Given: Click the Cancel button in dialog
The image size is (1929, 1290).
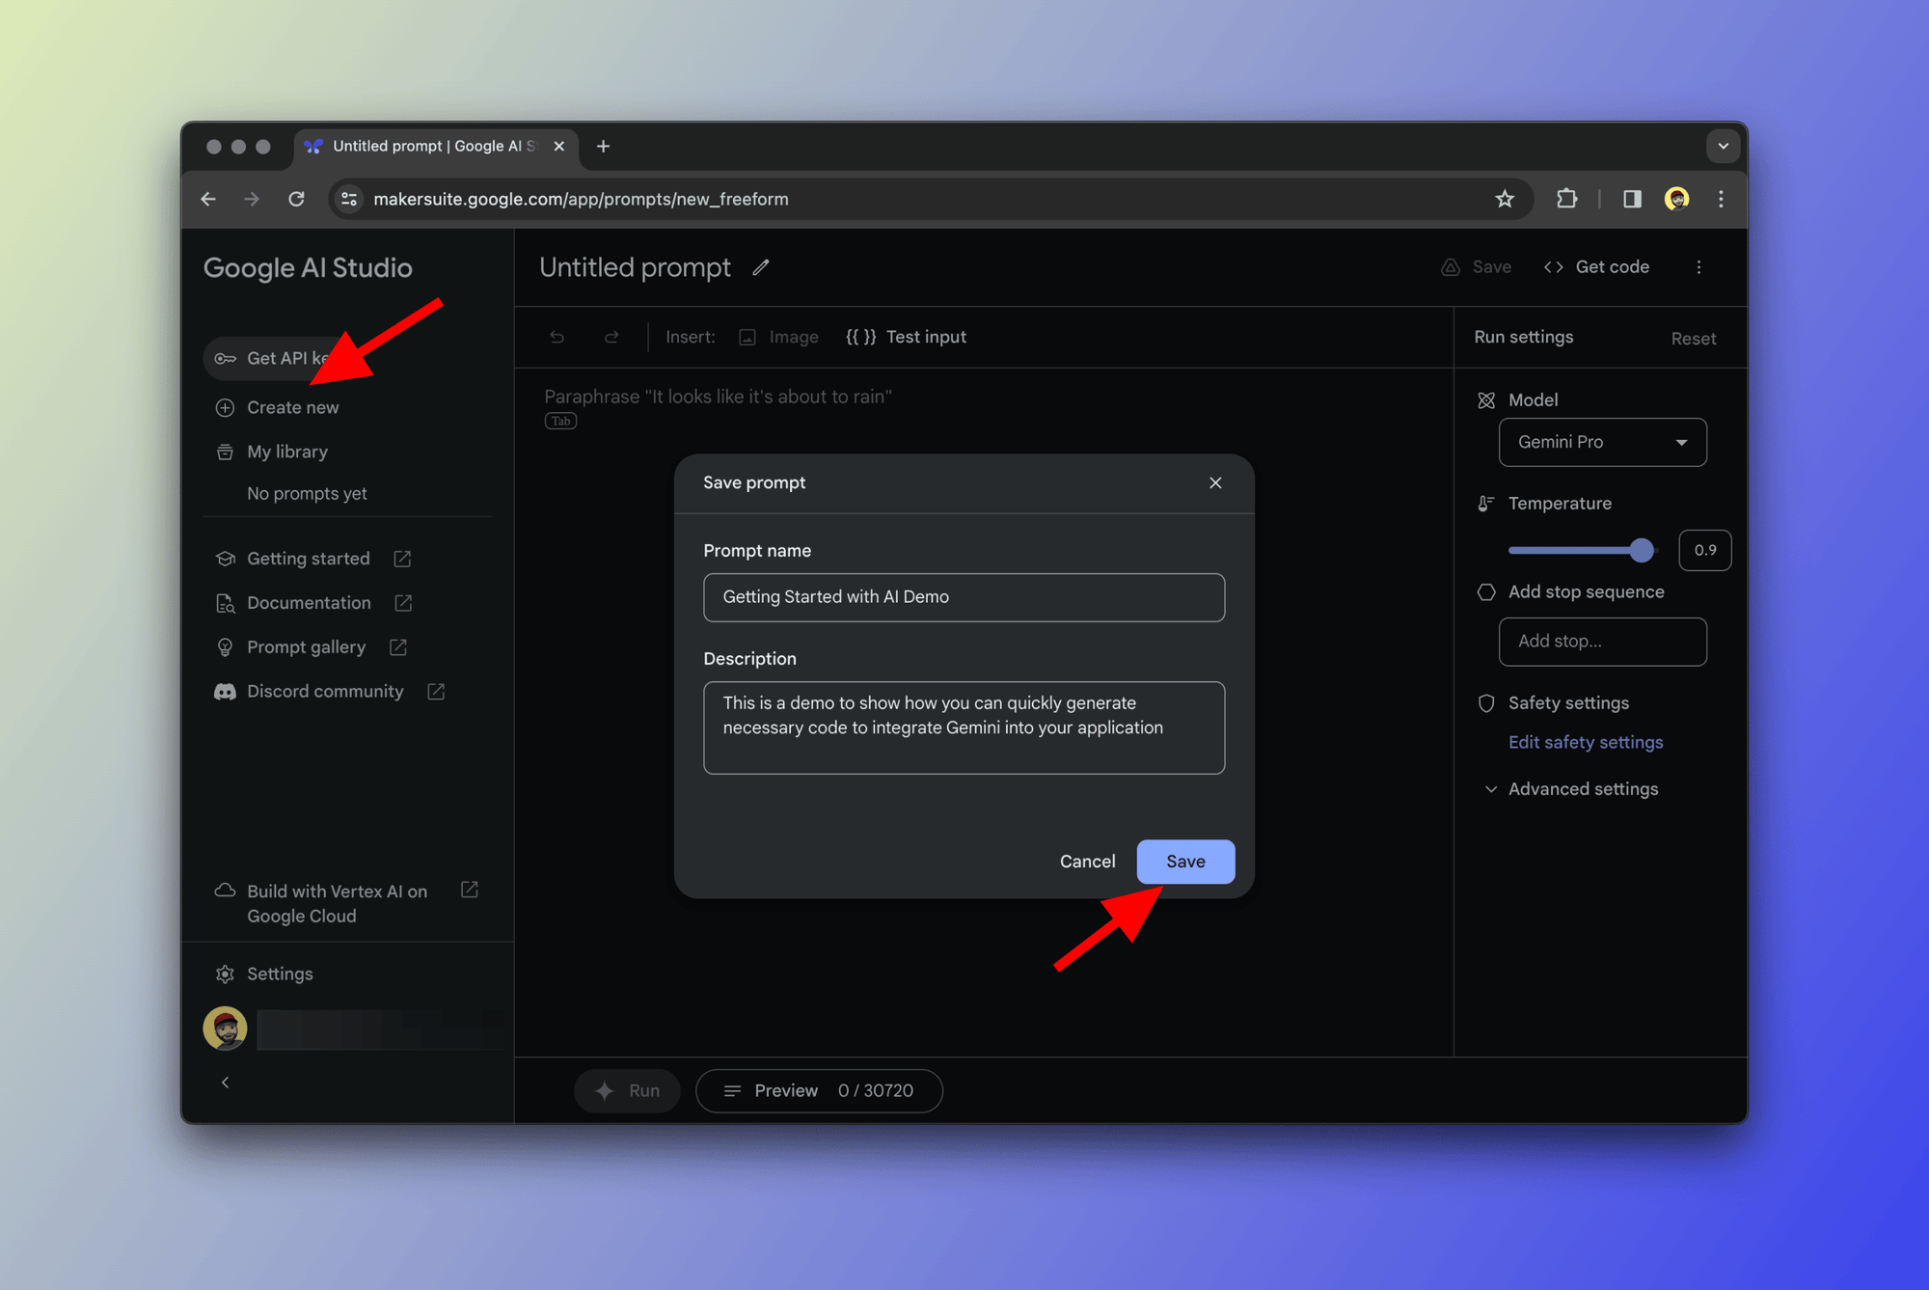Looking at the screenshot, I should coord(1086,860).
